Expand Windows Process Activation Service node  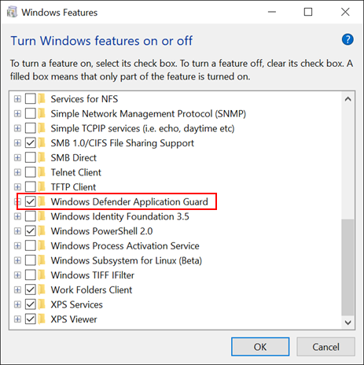(x=17, y=245)
